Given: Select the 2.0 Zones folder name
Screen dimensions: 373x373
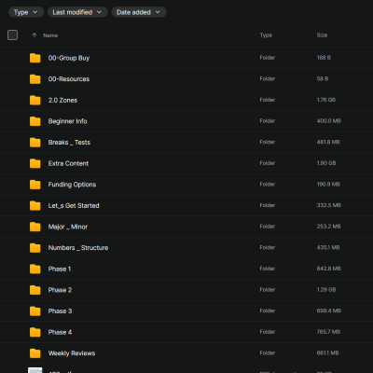Looking at the screenshot, I should (x=62, y=100).
